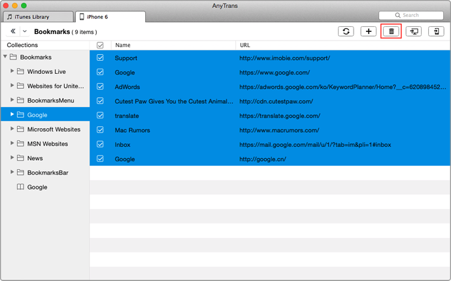Uncheck the Cutest Paw bookmark checkbox
Screen dimensions: 451x281
100,101
